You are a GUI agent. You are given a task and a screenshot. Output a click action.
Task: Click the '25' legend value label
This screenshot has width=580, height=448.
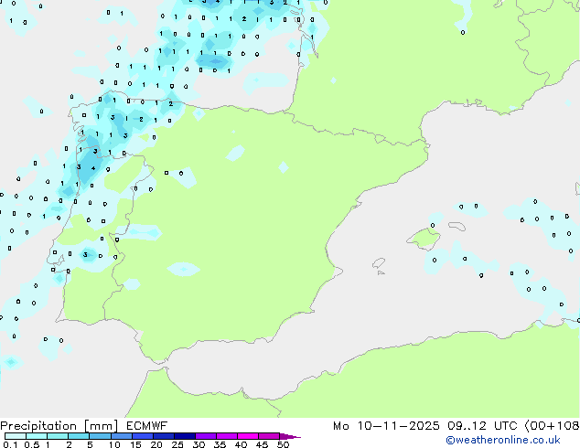tap(177, 444)
